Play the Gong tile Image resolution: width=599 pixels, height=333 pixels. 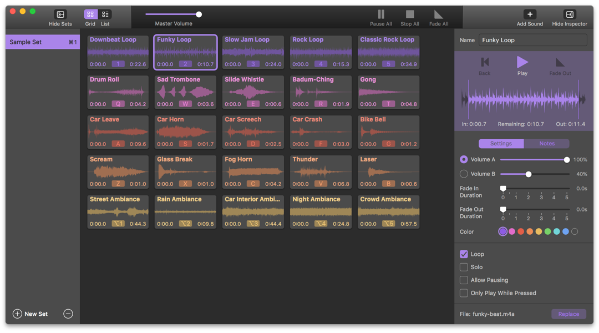[388, 92]
